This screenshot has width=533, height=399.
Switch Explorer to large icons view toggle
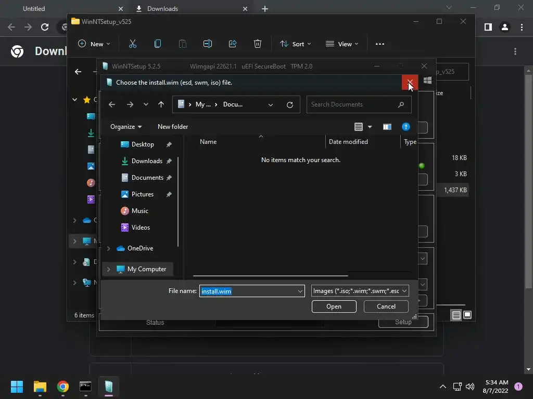click(467, 315)
